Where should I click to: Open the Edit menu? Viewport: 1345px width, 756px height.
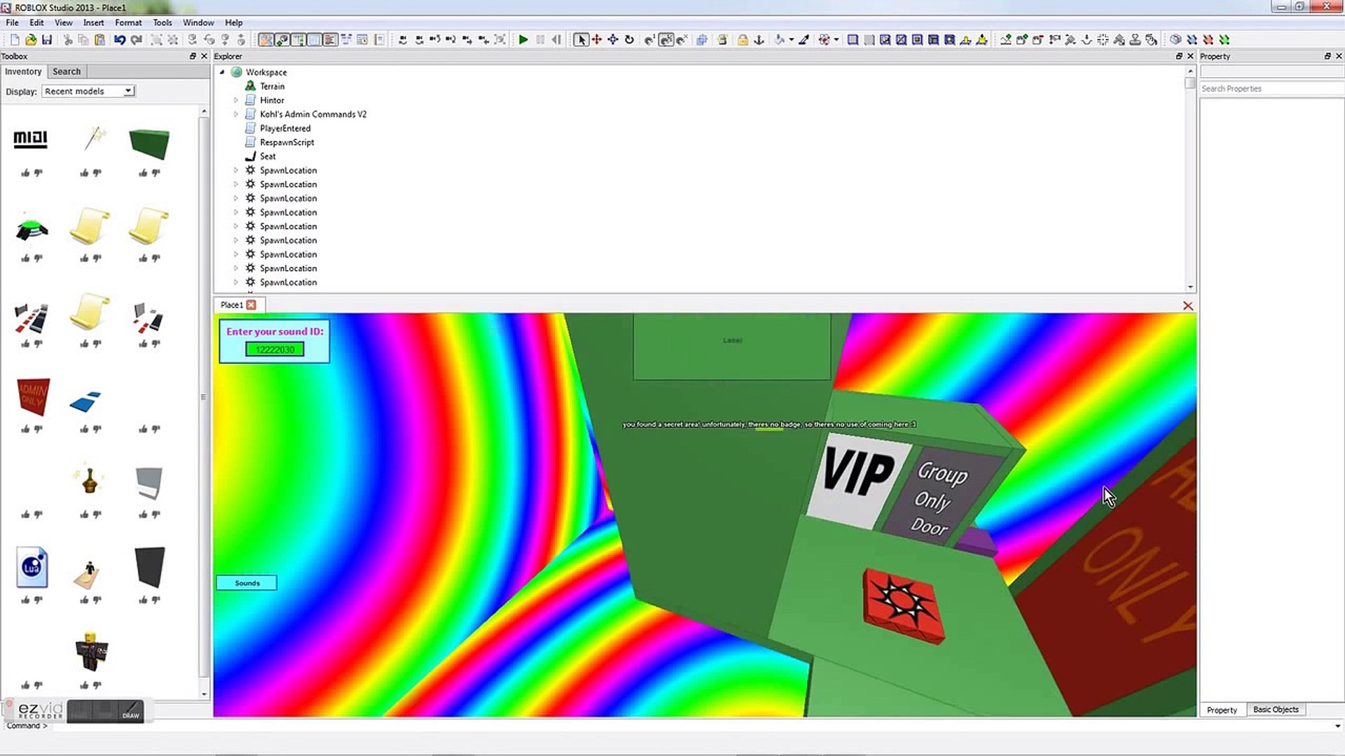pyautogui.click(x=36, y=22)
